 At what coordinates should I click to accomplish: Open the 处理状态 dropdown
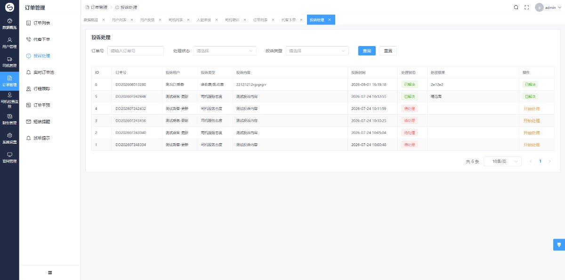pos(225,51)
